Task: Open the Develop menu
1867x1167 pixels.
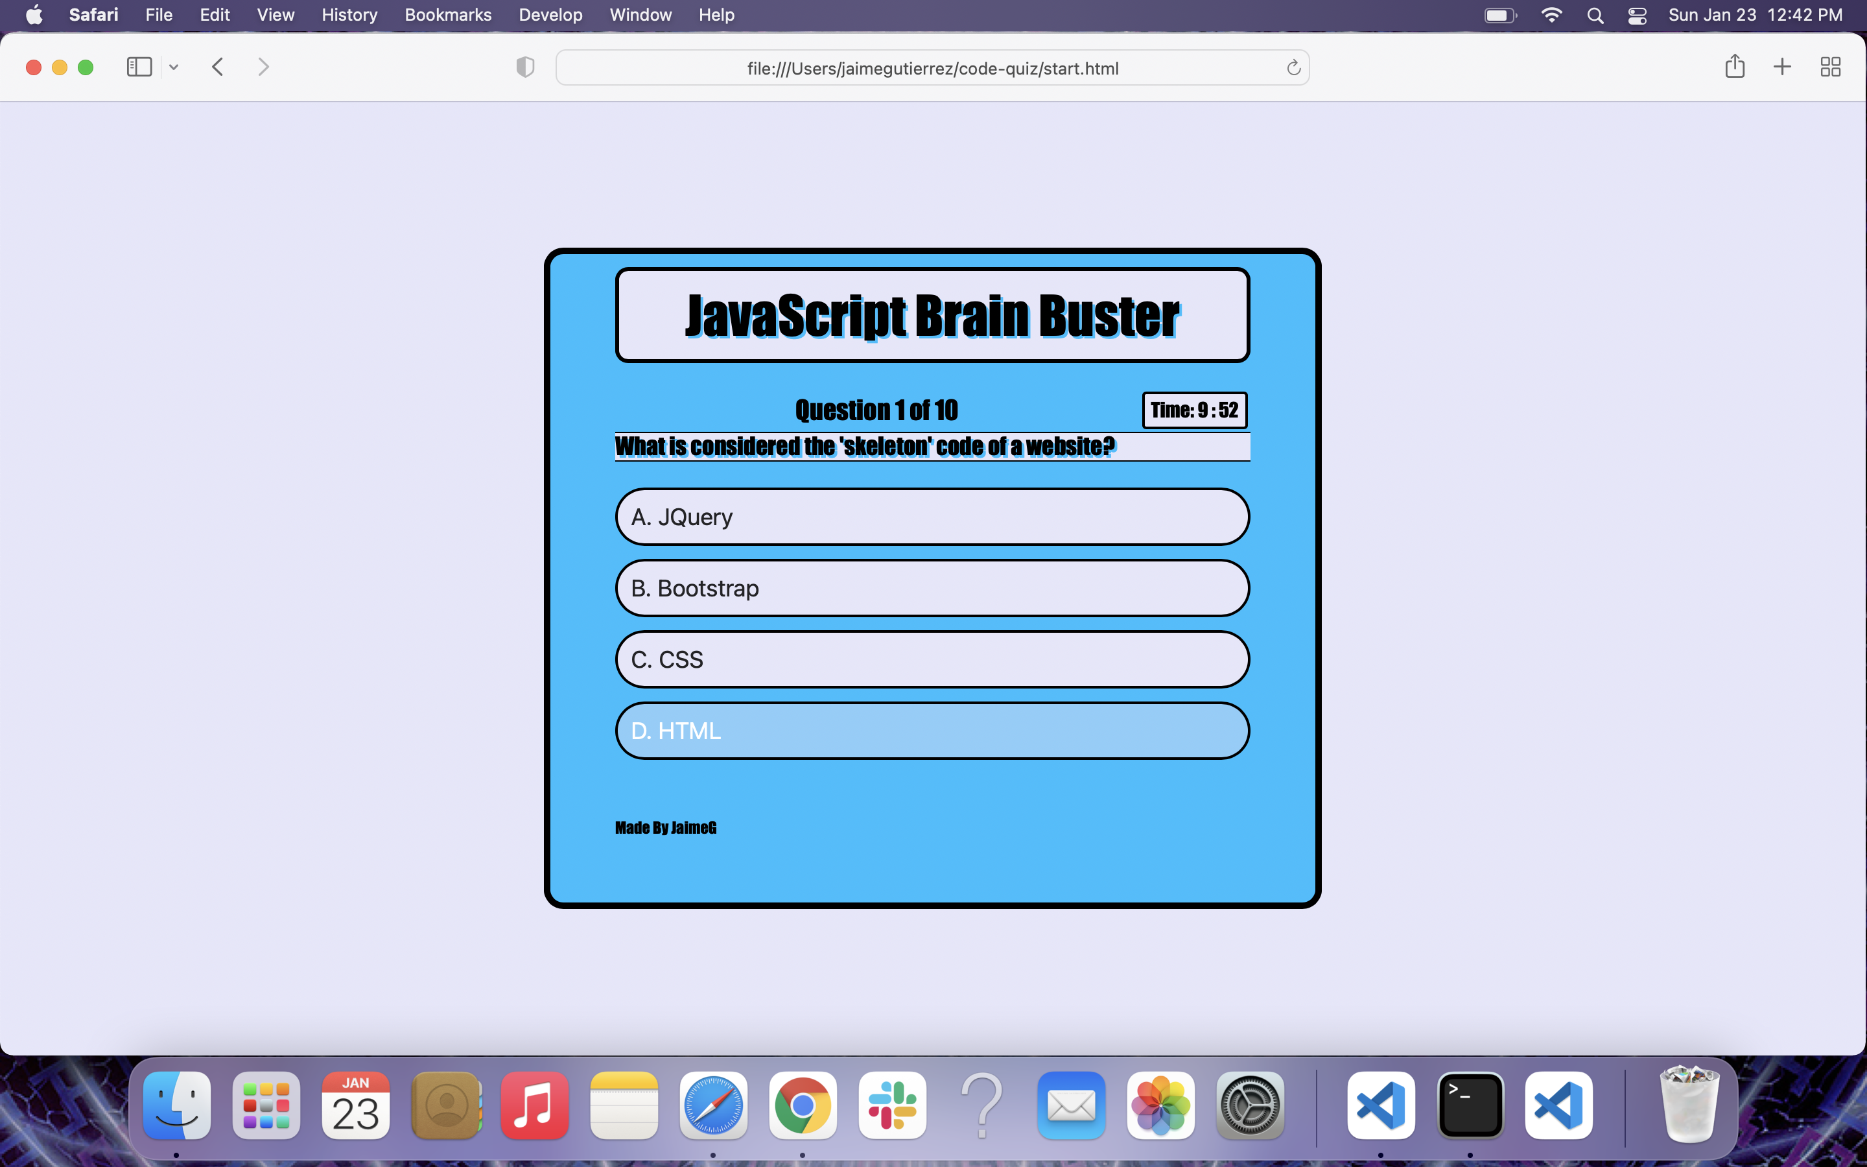Action: point(550,16)
